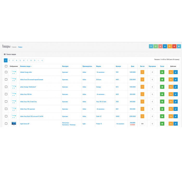
Task: Click the list icon beside Список товаров
Action: click(5, 54)
